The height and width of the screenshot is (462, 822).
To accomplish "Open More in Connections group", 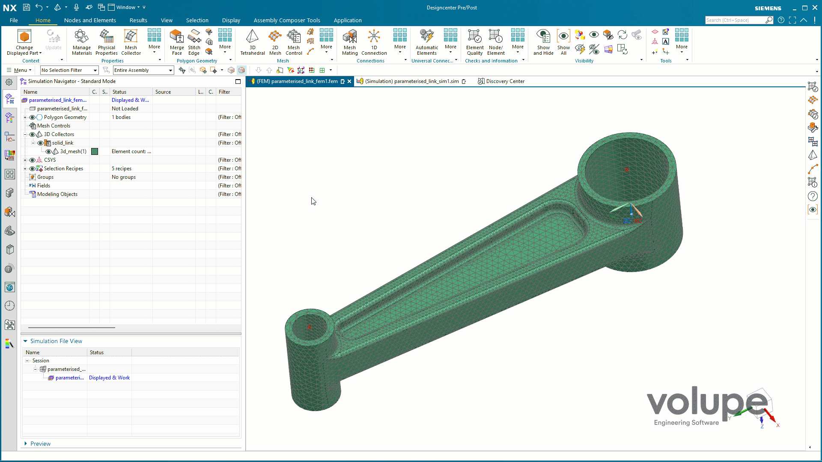I will click(400, 41).
